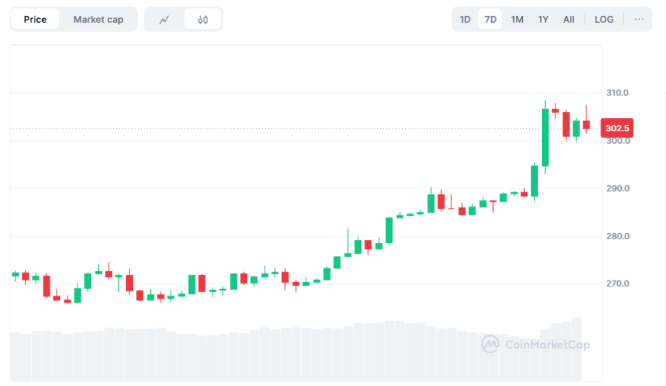666x386 pixels.
Task: Select the Price tab
Action: [x=35, y=19]
